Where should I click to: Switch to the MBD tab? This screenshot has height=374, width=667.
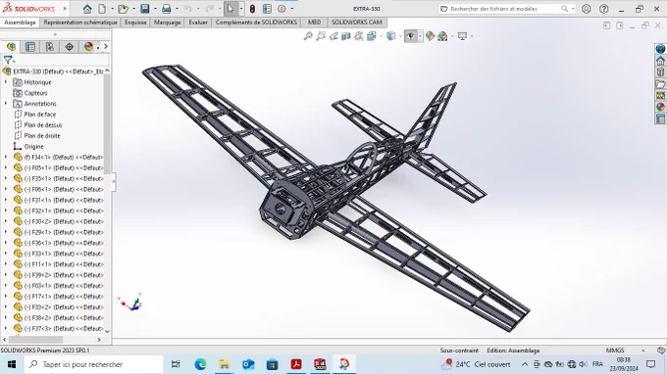(x=314, y=23)
